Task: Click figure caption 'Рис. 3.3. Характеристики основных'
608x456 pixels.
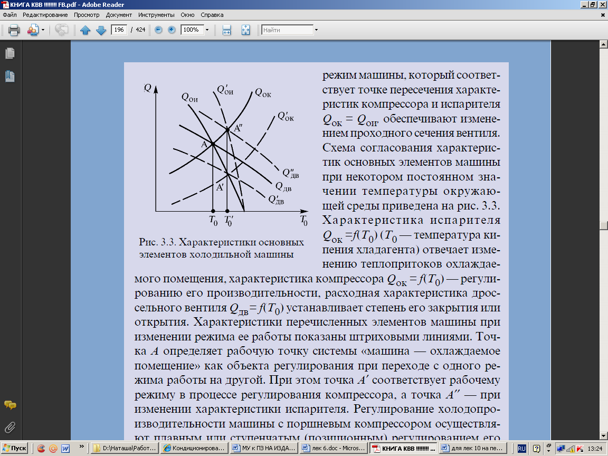Action: pyautogui.click(x=222, y=242)
